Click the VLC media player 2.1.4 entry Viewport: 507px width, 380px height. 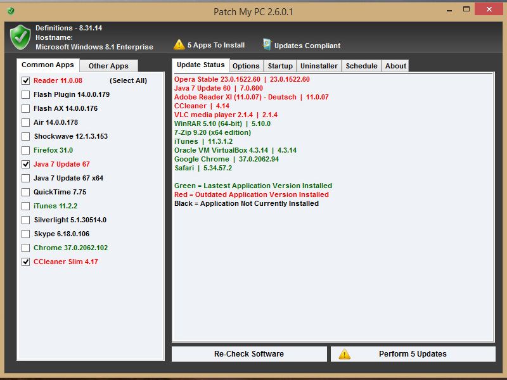[x=226, y=115]
